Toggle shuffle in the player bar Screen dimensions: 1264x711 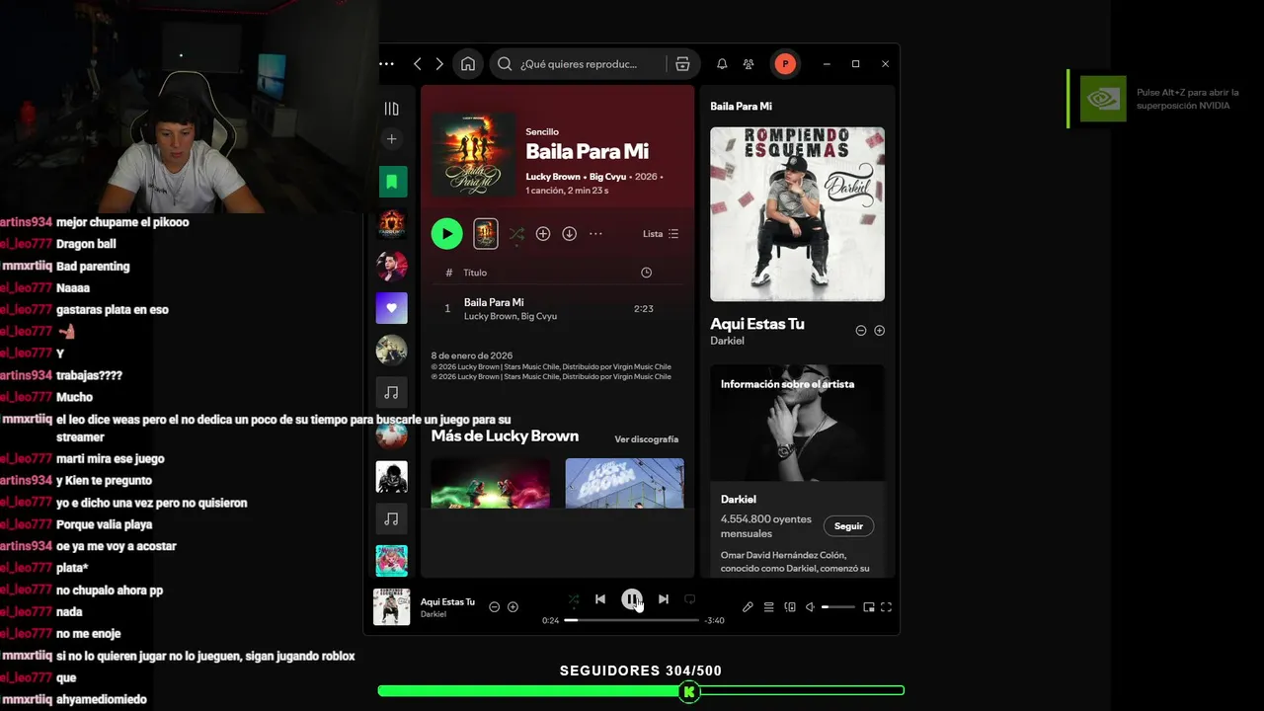tap(574, 599)
